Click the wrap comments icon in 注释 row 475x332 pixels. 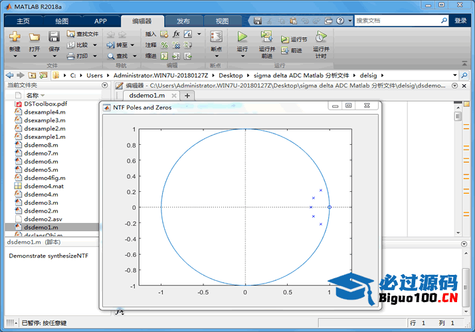coord(188,45)
